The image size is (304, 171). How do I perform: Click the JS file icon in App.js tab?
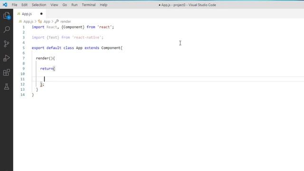click(x=19, y=14)
